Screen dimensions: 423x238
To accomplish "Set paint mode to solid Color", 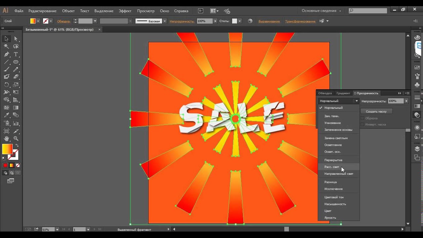I will click(5, 165).
